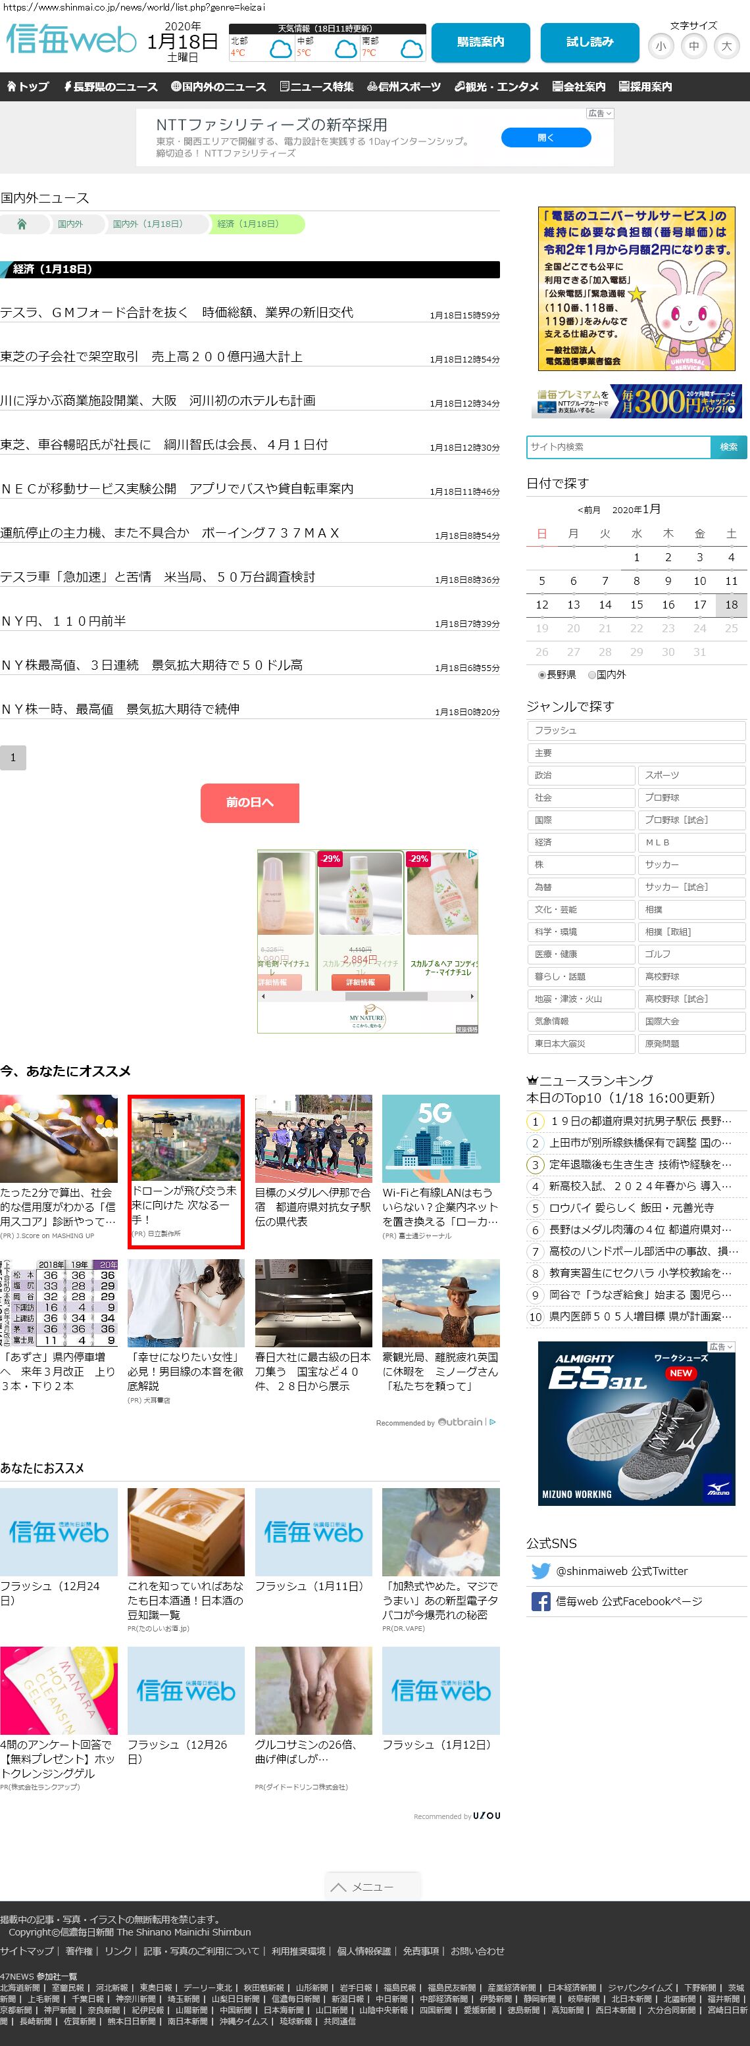Open the Facebook page via its icon
Screen dimensions: 750x2046
tap(540, 1601)
